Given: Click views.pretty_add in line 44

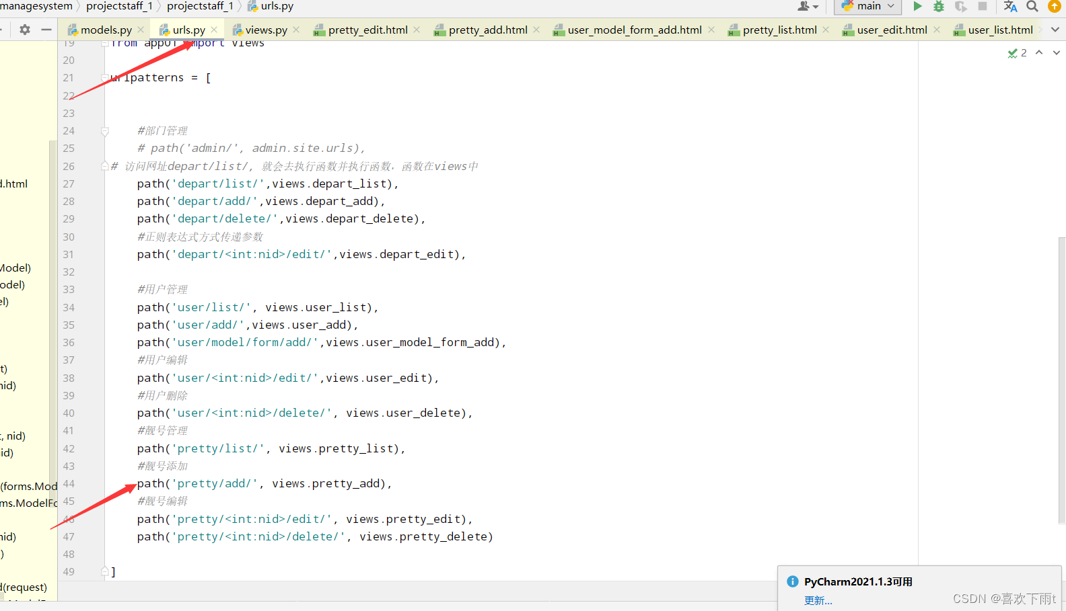Looking at the screenshot, I should point(325,483).
